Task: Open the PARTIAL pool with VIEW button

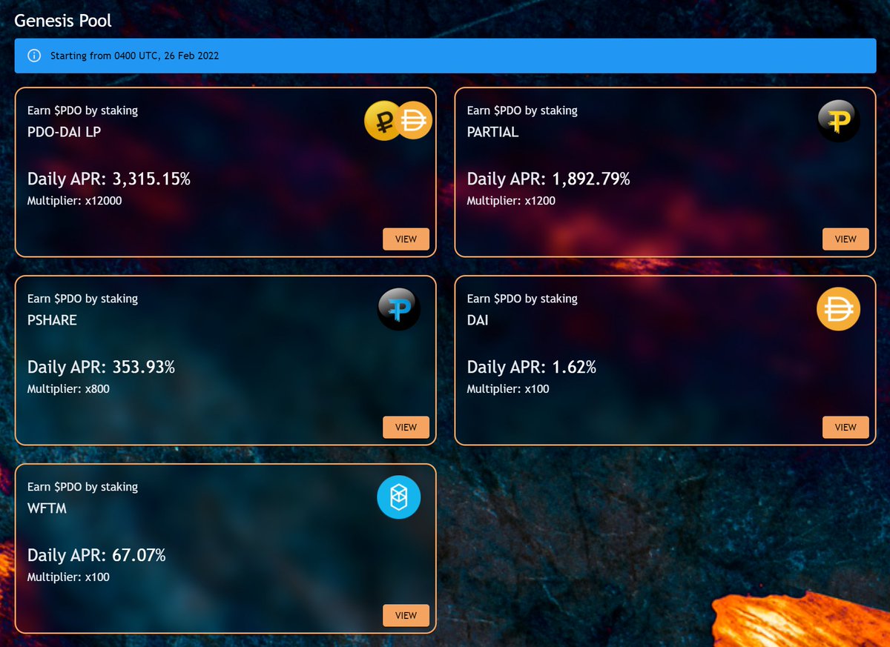Action: point(845,239)
